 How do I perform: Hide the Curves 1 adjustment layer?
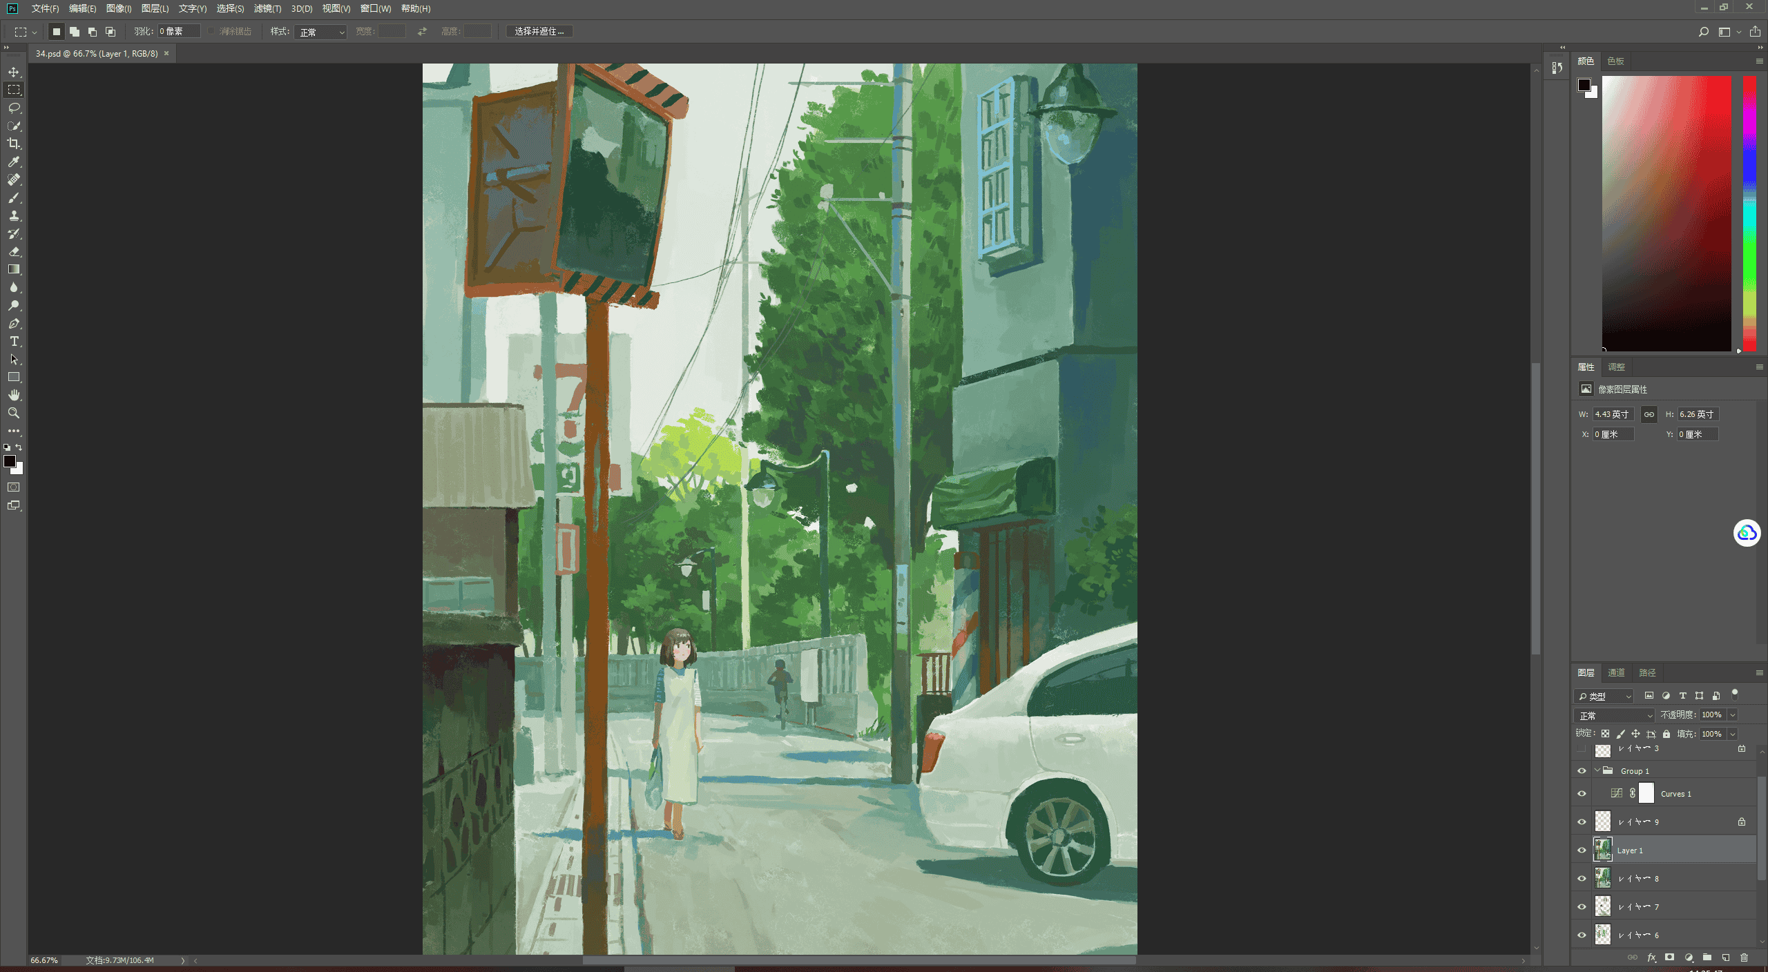(1582, 794)
